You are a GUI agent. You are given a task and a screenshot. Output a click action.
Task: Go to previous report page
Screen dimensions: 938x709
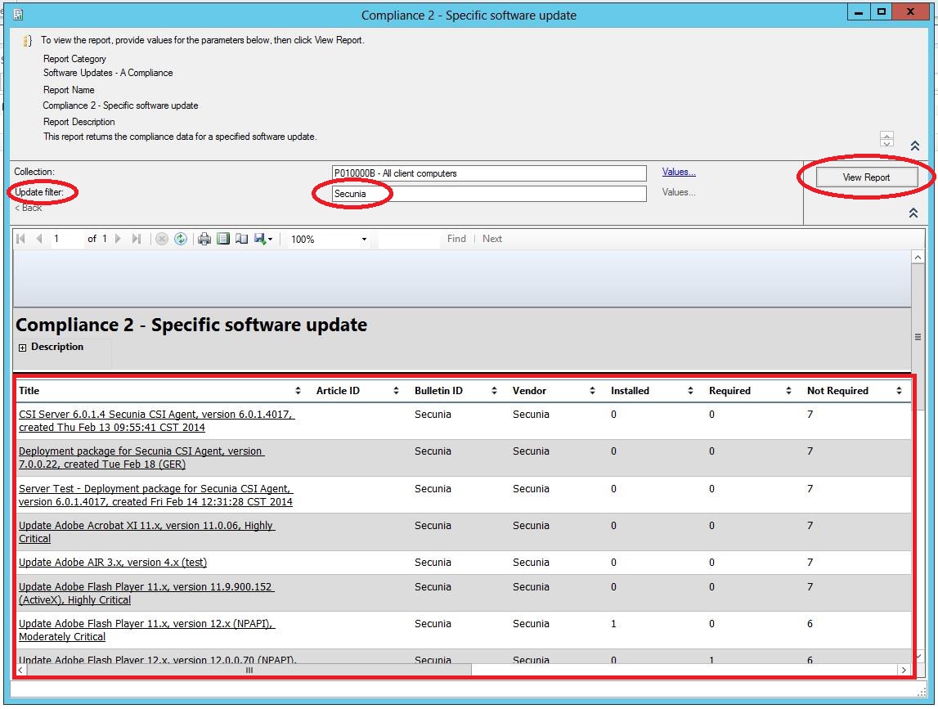tap(39, 239)
